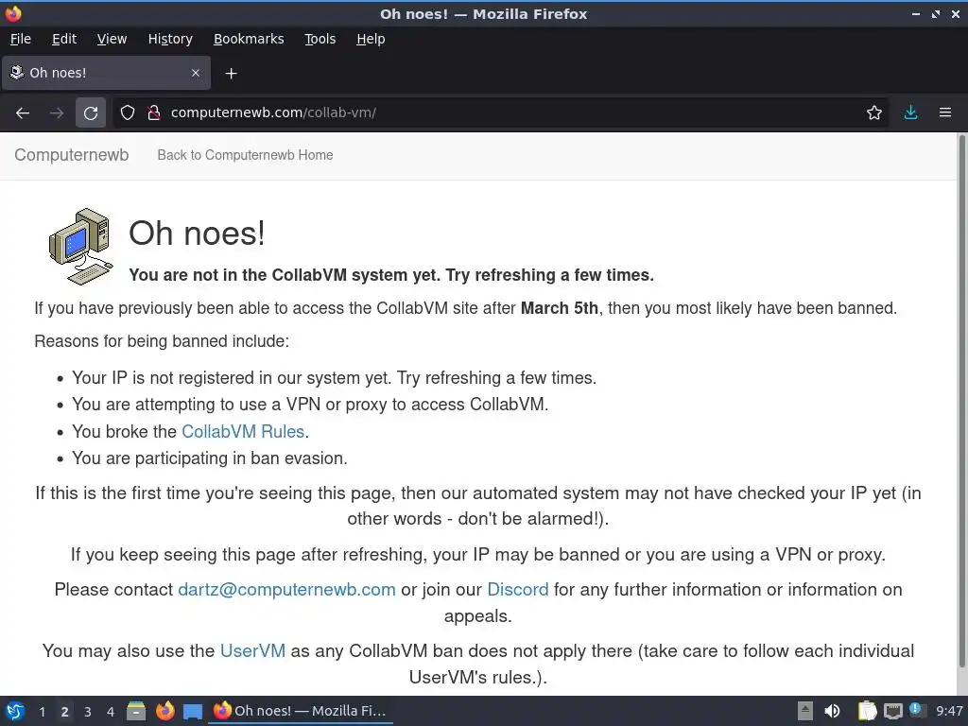This screenshot has width=968, height=726.
Task: Open the Downloads panel
Action: click(910, 112)
